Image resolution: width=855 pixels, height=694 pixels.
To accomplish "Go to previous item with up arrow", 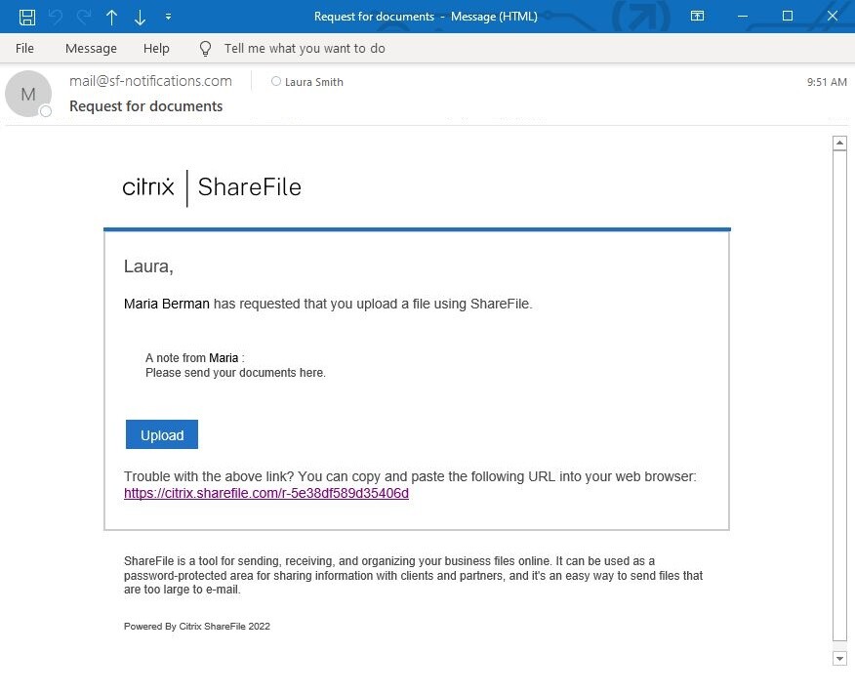I will pyautogui.click(x=112, y=17).
